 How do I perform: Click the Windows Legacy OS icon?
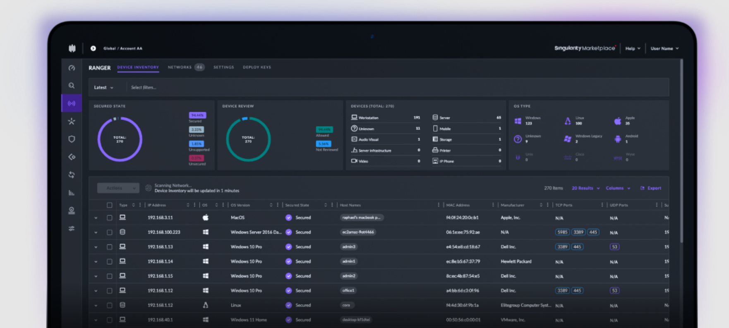click(568, 139)
